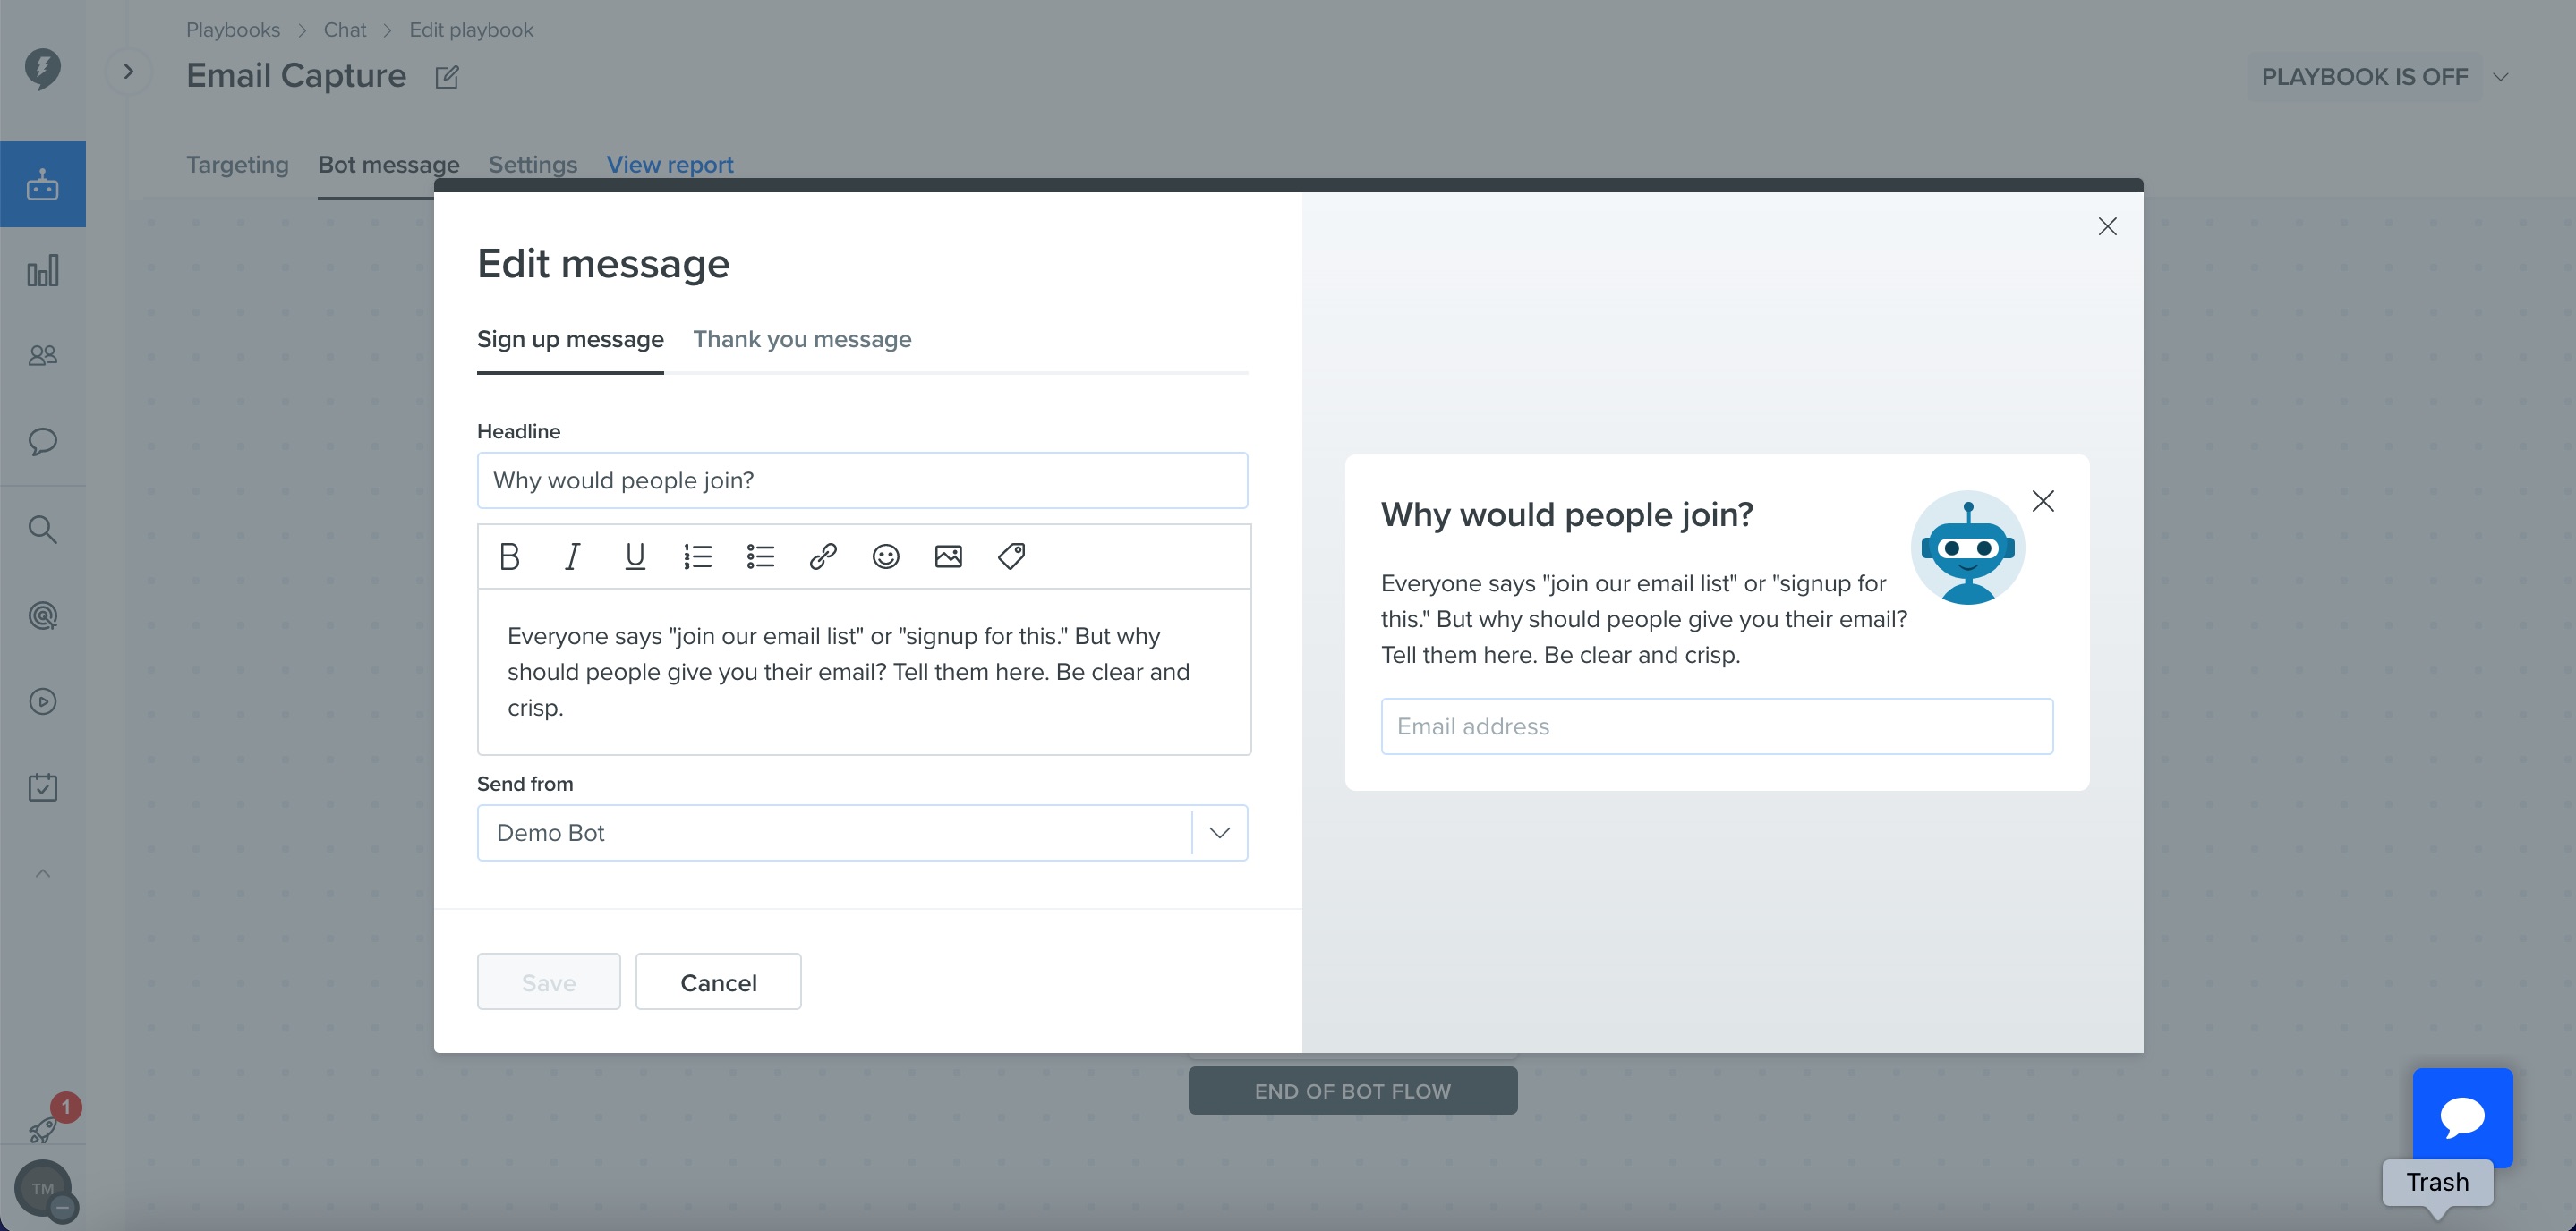
Task: Insert a placeholder tag
Action: pyautogui.click(x=1011, y=556)
